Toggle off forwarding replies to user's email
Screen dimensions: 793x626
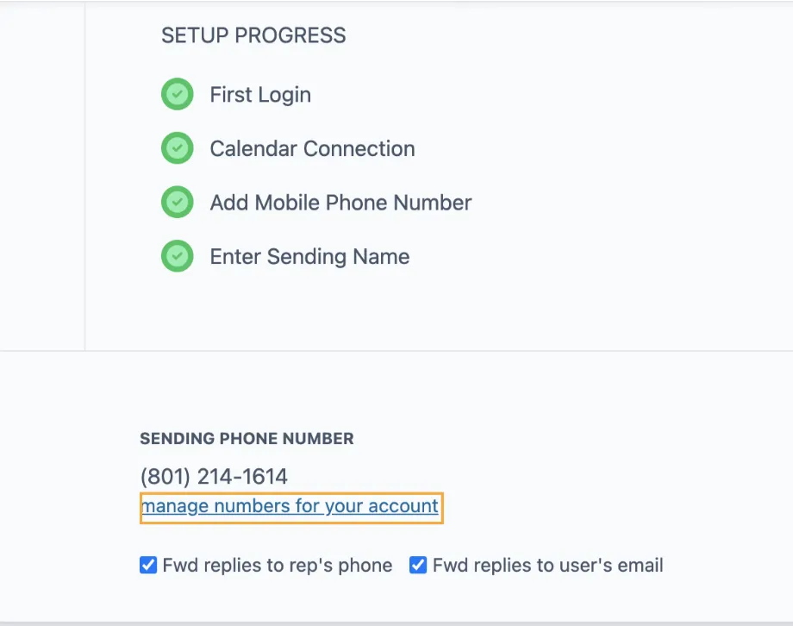coord(418,565)
